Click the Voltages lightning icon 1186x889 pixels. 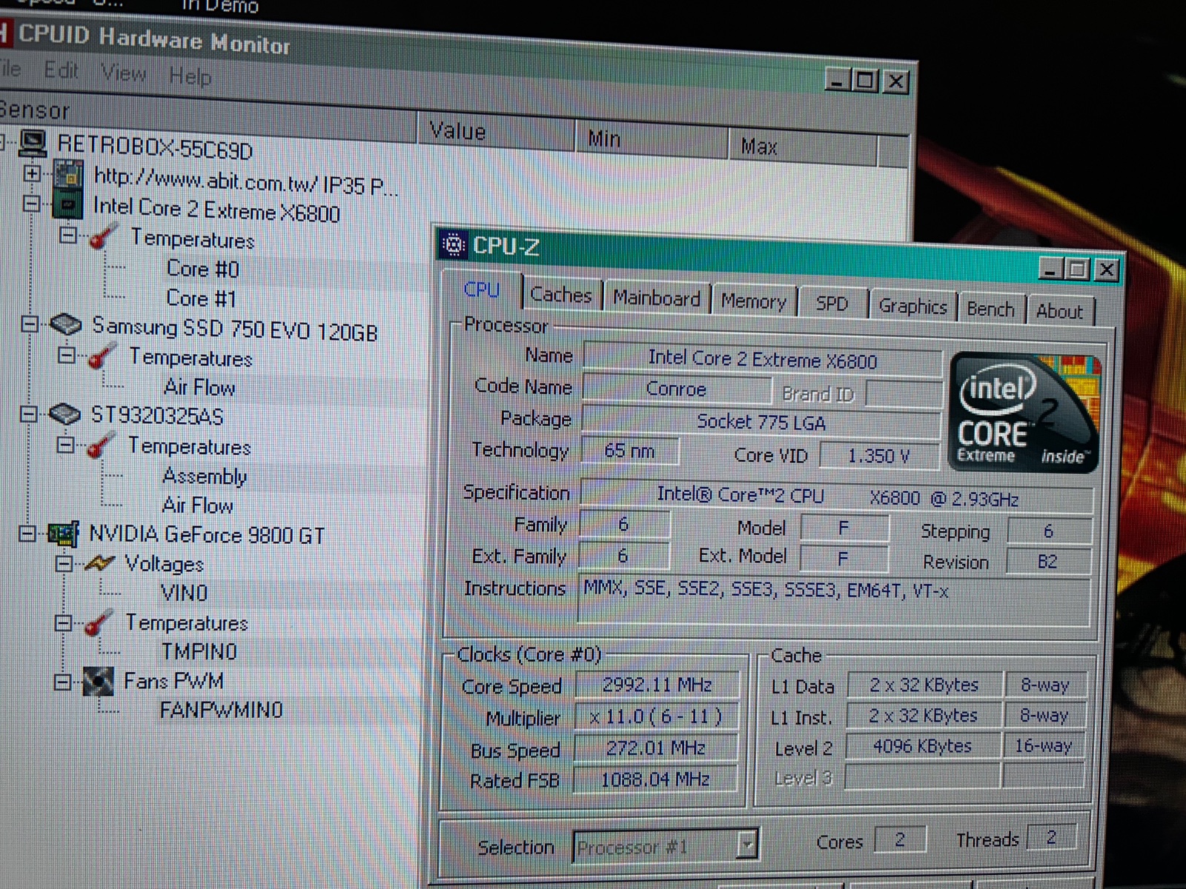[x=99, y=564]
